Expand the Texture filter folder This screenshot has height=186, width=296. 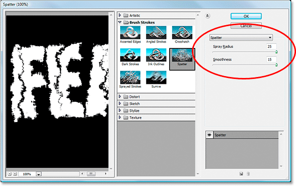[x=120, y=117]
